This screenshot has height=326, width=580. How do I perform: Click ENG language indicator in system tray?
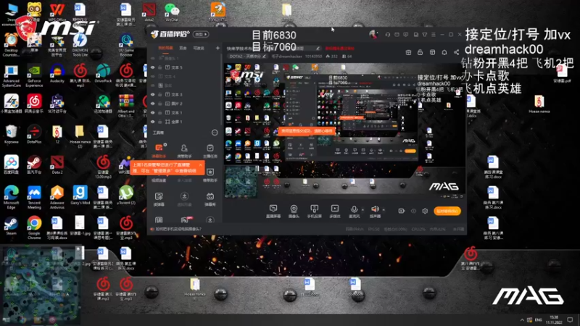pos(538,319)
